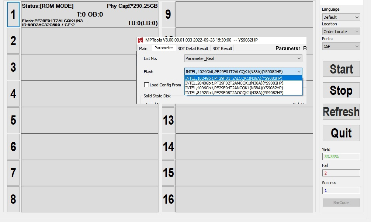Select INTEL 1024Gbit PF29F01T2ALCQK1 flash option
The image size is (371, 222).
tap(243, 78)
